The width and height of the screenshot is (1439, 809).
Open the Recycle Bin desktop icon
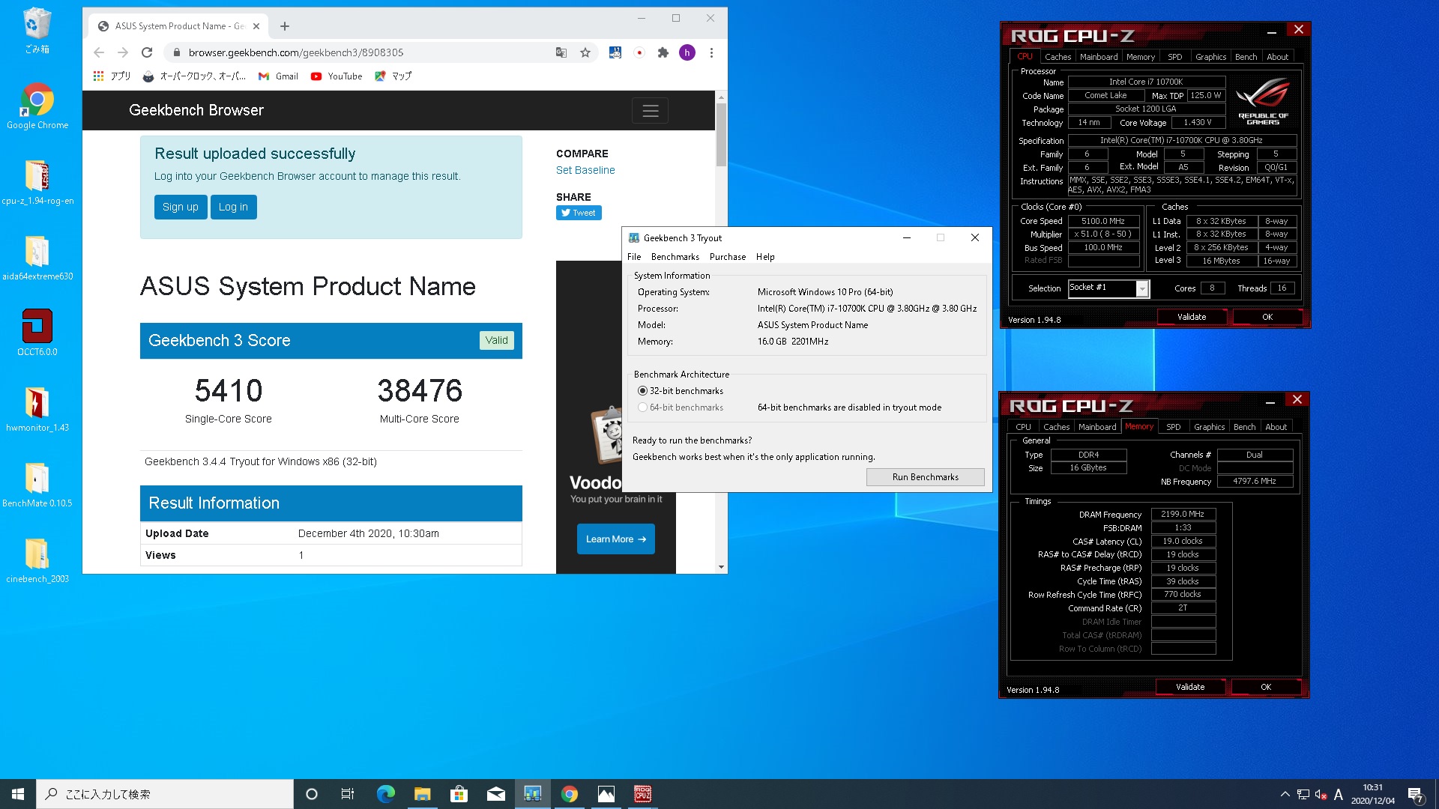tap(37, 31)
